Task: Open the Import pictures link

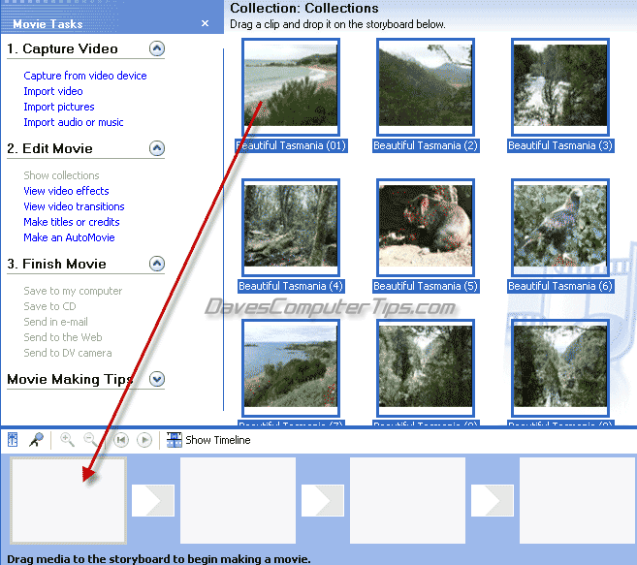Action: pyautogui.click(x=59, y=107)
